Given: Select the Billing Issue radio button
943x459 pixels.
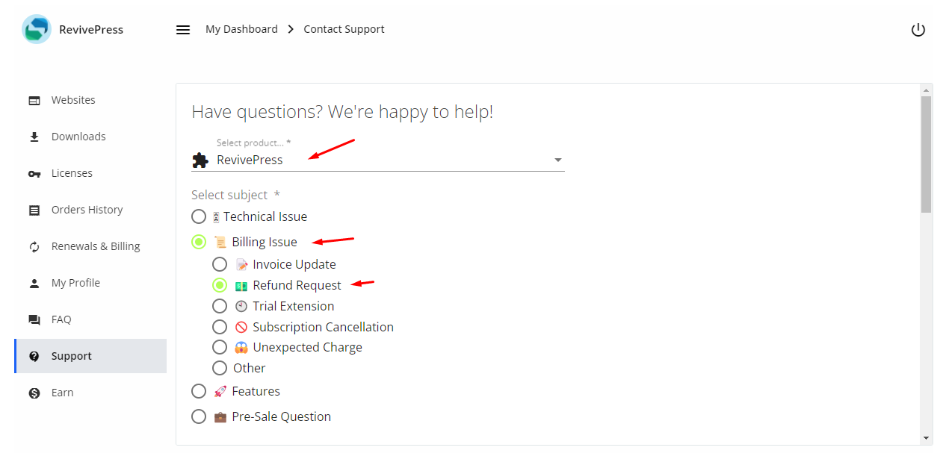Looking at the screenshot, I should [x=199, y=242].
